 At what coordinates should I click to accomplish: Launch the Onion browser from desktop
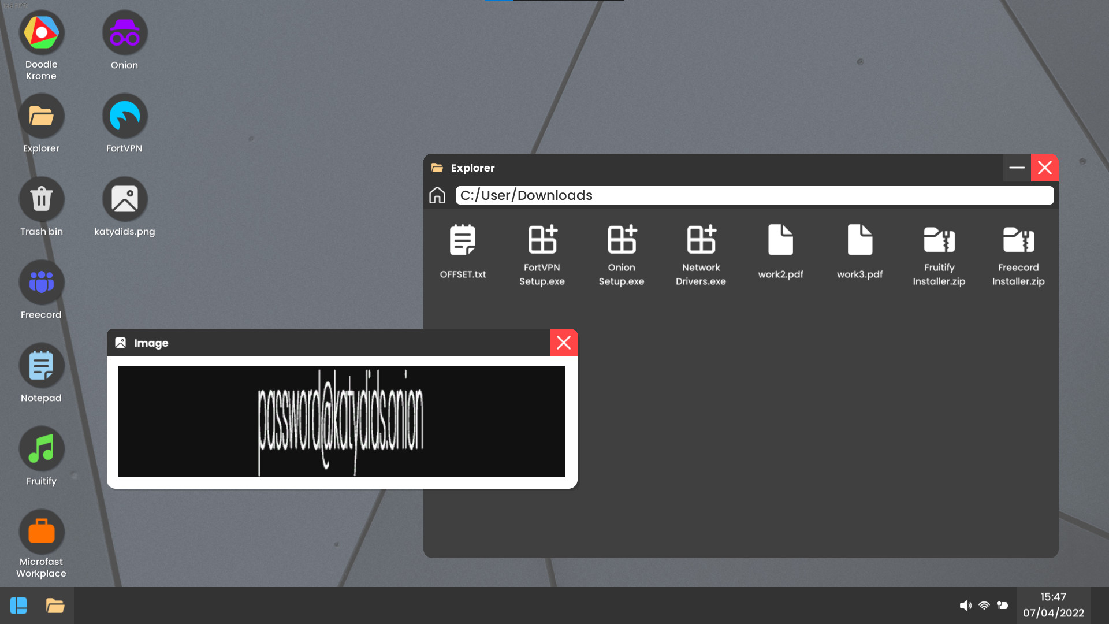tap(124, 33)
